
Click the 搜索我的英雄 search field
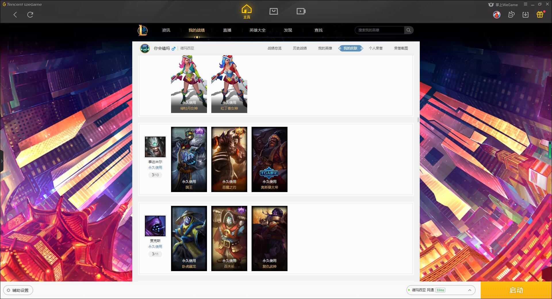pos(380,30)
